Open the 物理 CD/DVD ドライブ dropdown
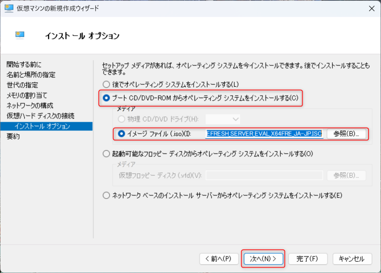The width and height of the screenshot is (381, 273). click(223, 119)
